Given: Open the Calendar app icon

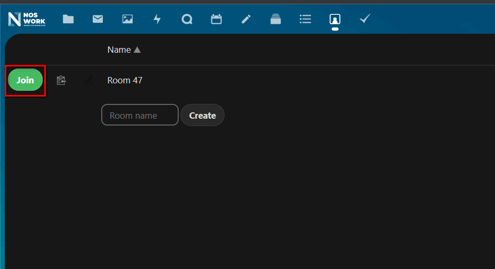Looking at the screenshot, I should (216, 20).
